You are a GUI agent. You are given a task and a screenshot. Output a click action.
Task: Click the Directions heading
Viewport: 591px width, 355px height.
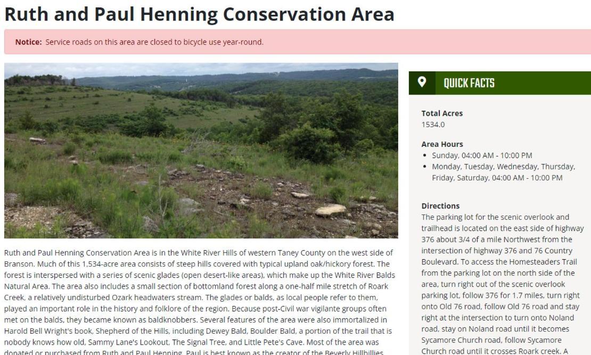(x=440, y=206)
